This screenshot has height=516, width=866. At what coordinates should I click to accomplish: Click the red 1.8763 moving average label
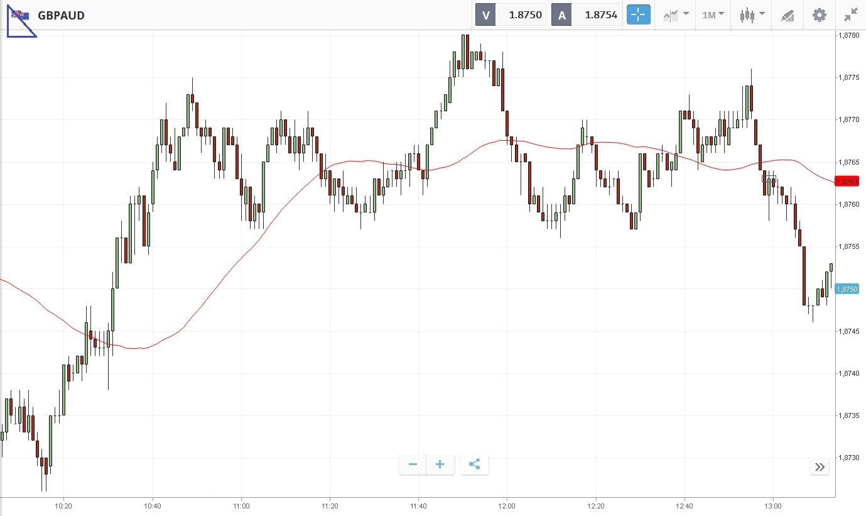click(x=847, y=182)
